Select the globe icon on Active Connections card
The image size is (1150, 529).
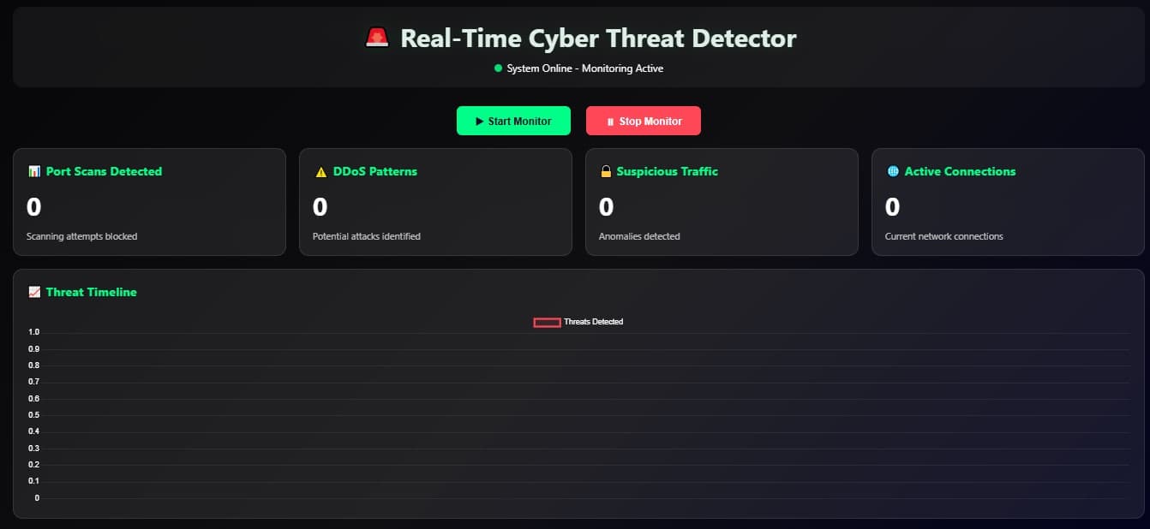(x=892, y=171)
